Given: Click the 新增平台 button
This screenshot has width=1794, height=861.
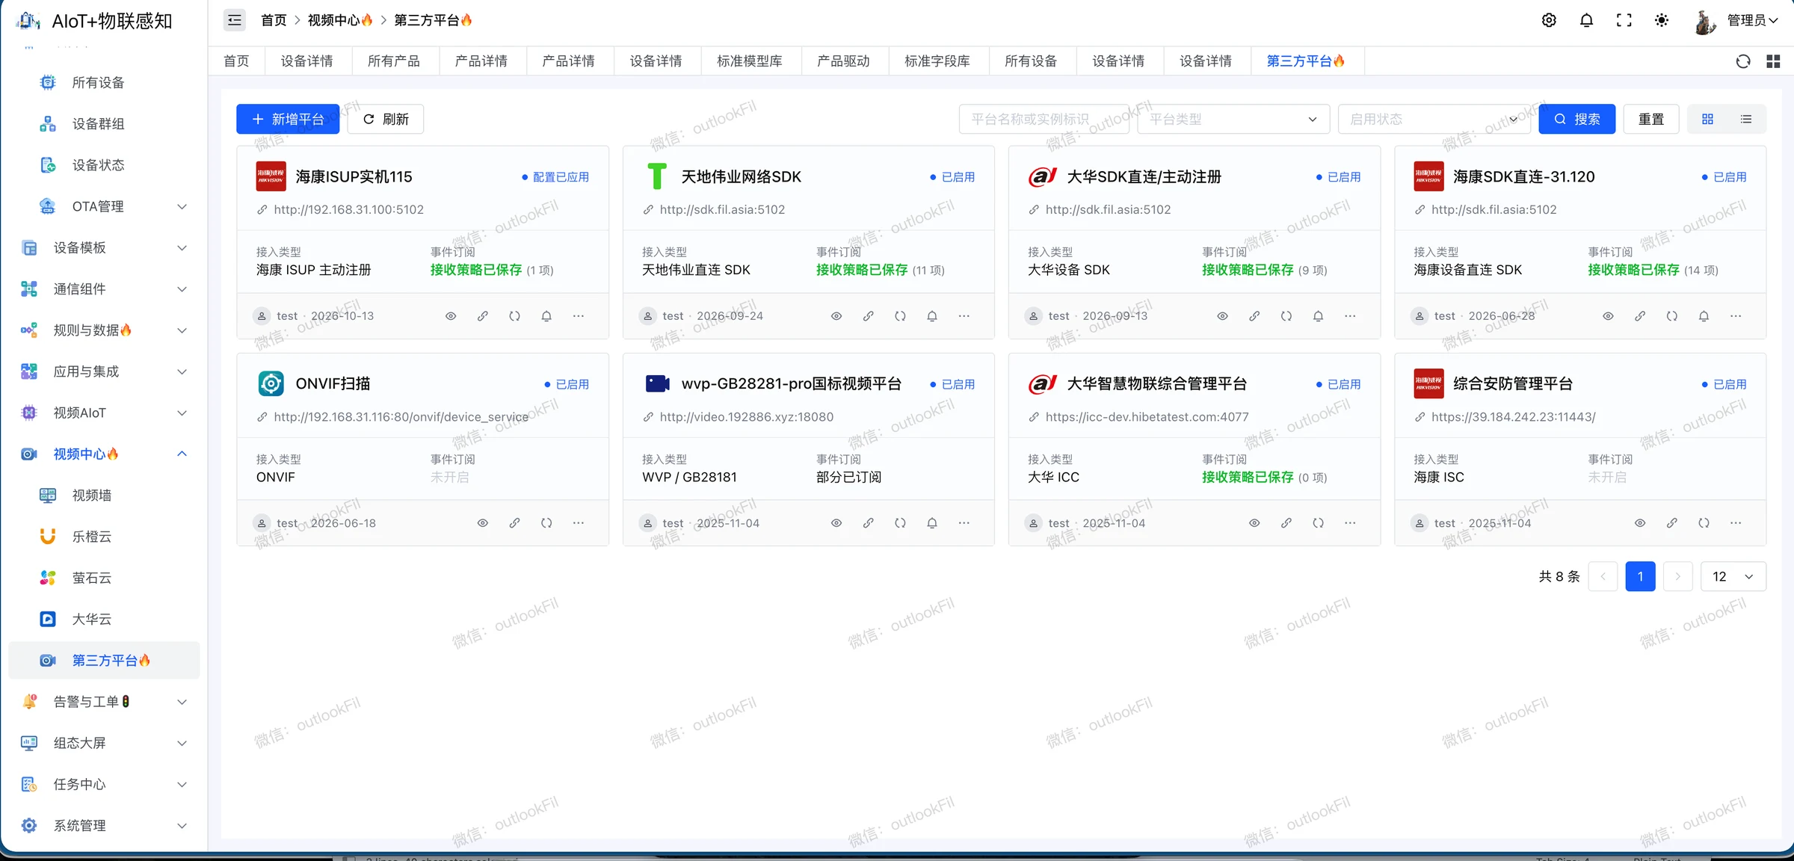Looking at the screenshot, I should (288, 119).
